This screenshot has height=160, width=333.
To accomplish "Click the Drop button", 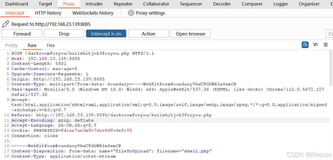I will click(x=64, y=34).
